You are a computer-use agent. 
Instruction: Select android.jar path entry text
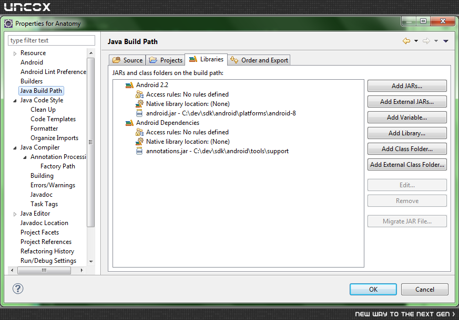click(x=221, y=113)
